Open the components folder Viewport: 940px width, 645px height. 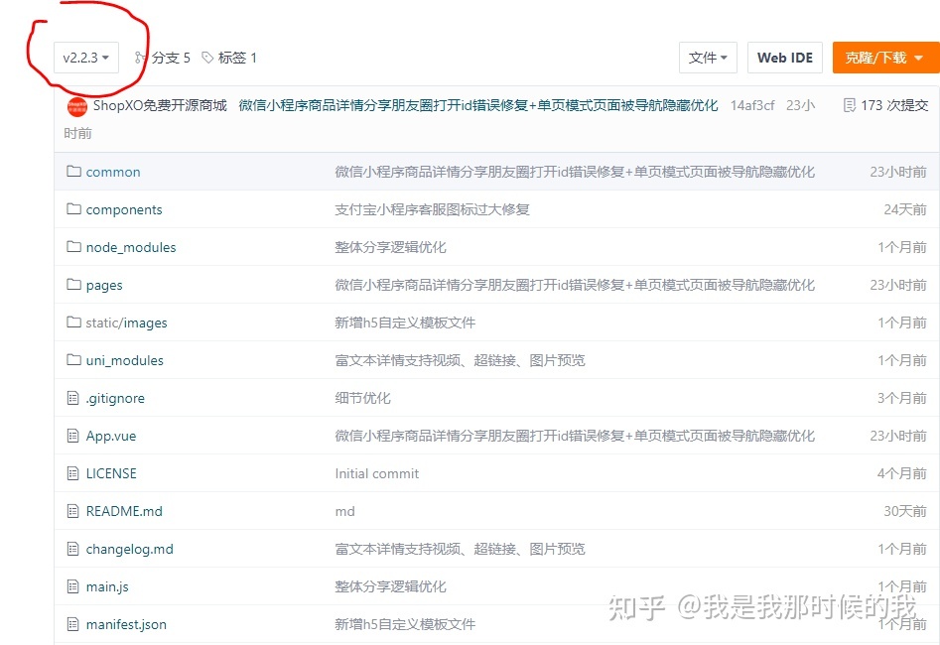tap(124, 209)
